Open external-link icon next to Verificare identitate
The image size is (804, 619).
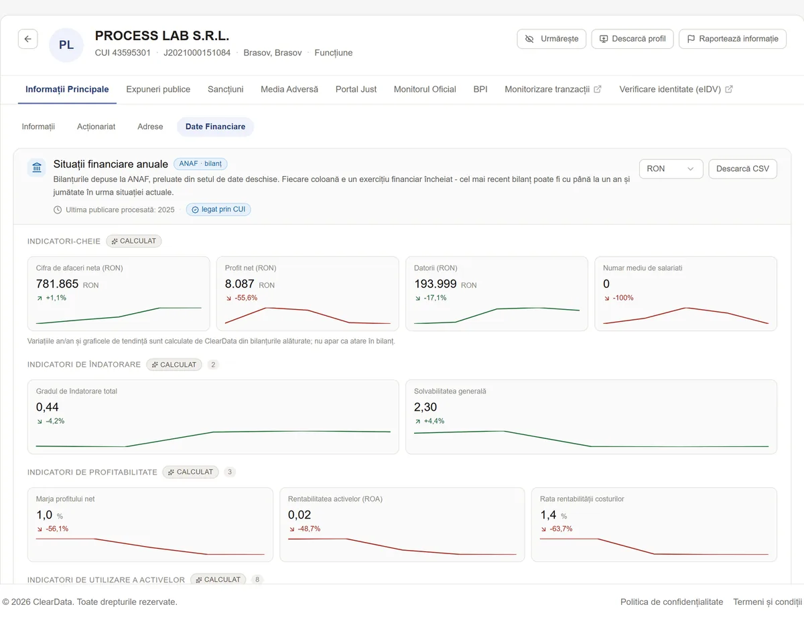729,89
